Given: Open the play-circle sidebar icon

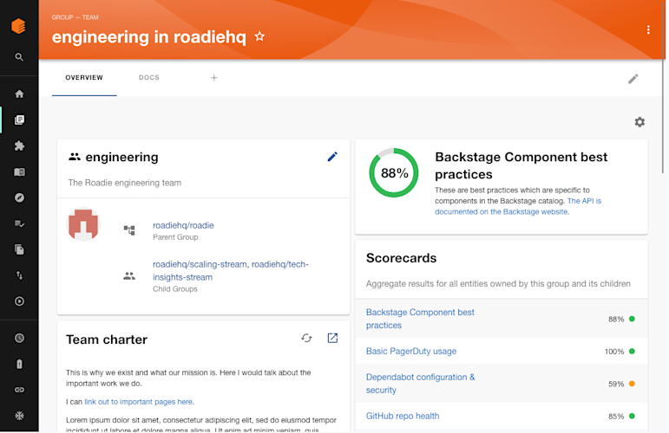Looking at the screenshot, I should [x=19, y=301].
